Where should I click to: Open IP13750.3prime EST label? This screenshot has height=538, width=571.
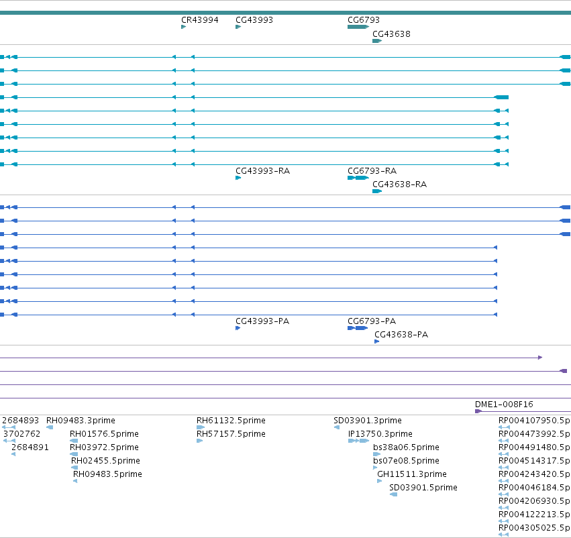[380, 434]
